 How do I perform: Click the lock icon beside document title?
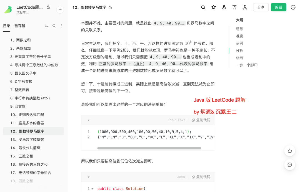click(110, 7)
